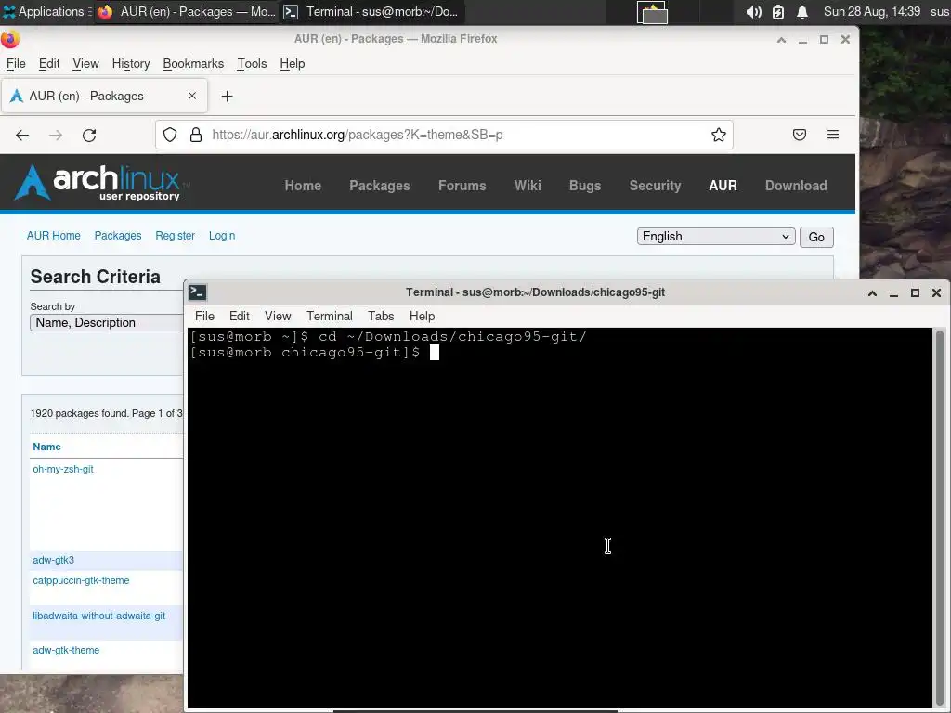Open the adw-gtk3 package link
The width and height of the screenshot is (951, 713).
pos(53,560)
